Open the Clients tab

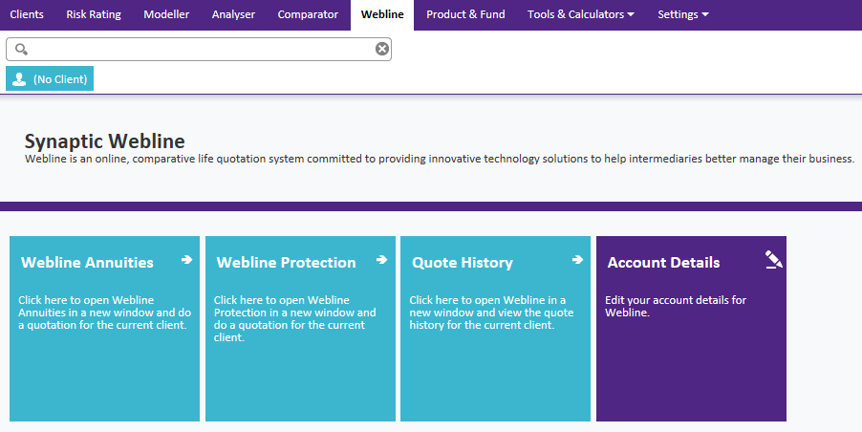27,15
